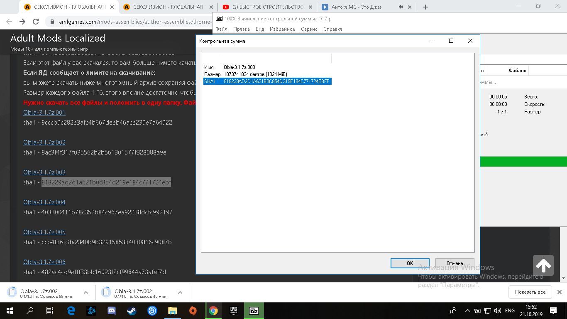Viewport: 567px width, 319px height.
Task: Select the SHA1 row in checksum list
Action: [267, 81]
